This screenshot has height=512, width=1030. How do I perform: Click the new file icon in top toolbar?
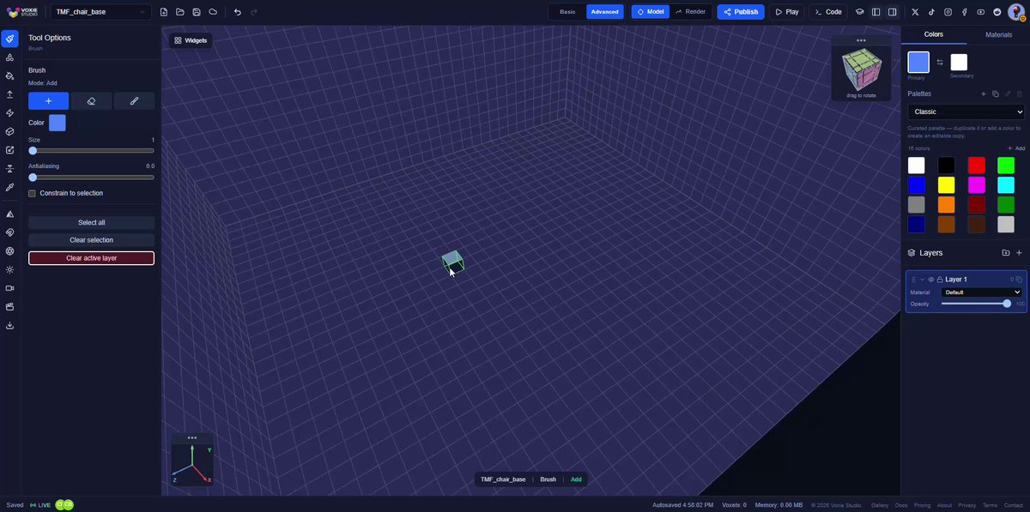coord(164,12)
